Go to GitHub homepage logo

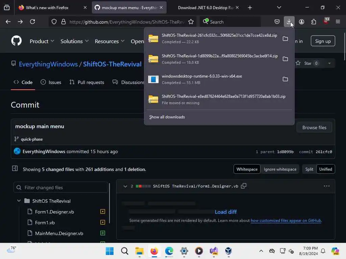(16, 41)
